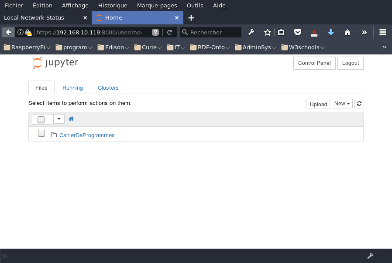
Task: Open the Historique menu
Action: pos(113,6)
